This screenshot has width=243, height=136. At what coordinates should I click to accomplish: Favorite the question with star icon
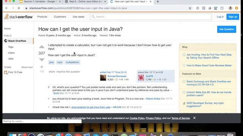click(x=42, y=67)
